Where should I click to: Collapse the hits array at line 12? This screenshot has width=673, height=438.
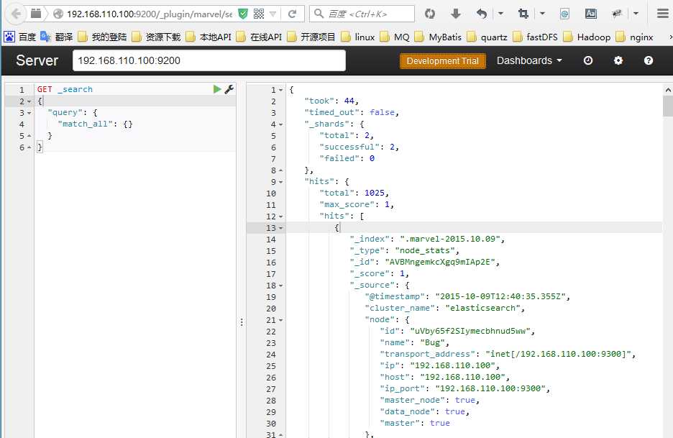(280, 217)
